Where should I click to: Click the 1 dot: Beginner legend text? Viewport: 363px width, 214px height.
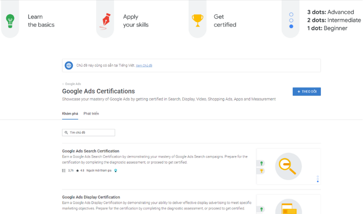pyautogui.click(x=327, y=28)
